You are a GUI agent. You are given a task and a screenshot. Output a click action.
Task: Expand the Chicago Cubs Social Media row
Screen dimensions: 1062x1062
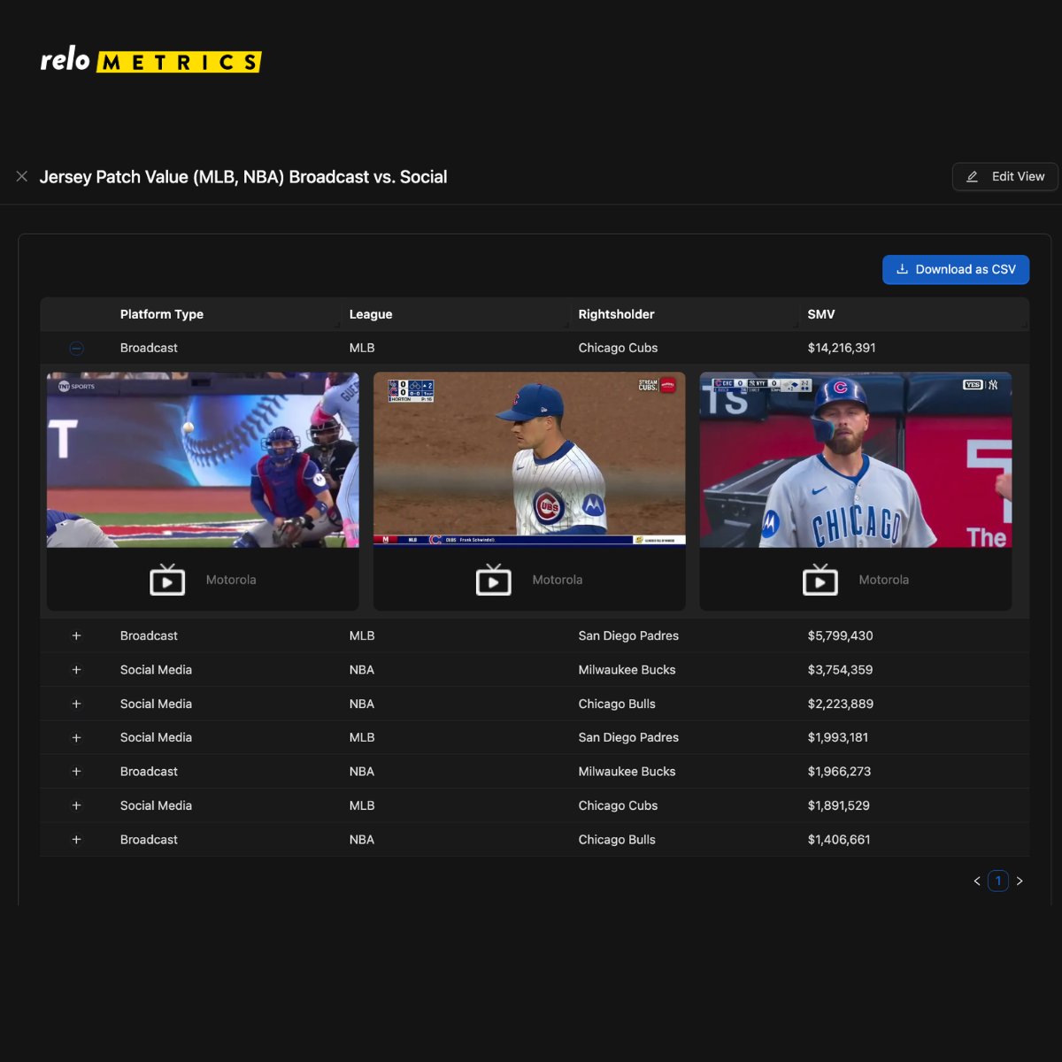[x=76, y=806]
